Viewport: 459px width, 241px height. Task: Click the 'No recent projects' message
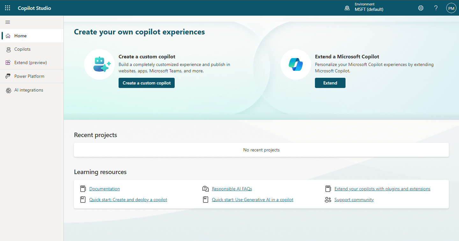click(261, 150)
